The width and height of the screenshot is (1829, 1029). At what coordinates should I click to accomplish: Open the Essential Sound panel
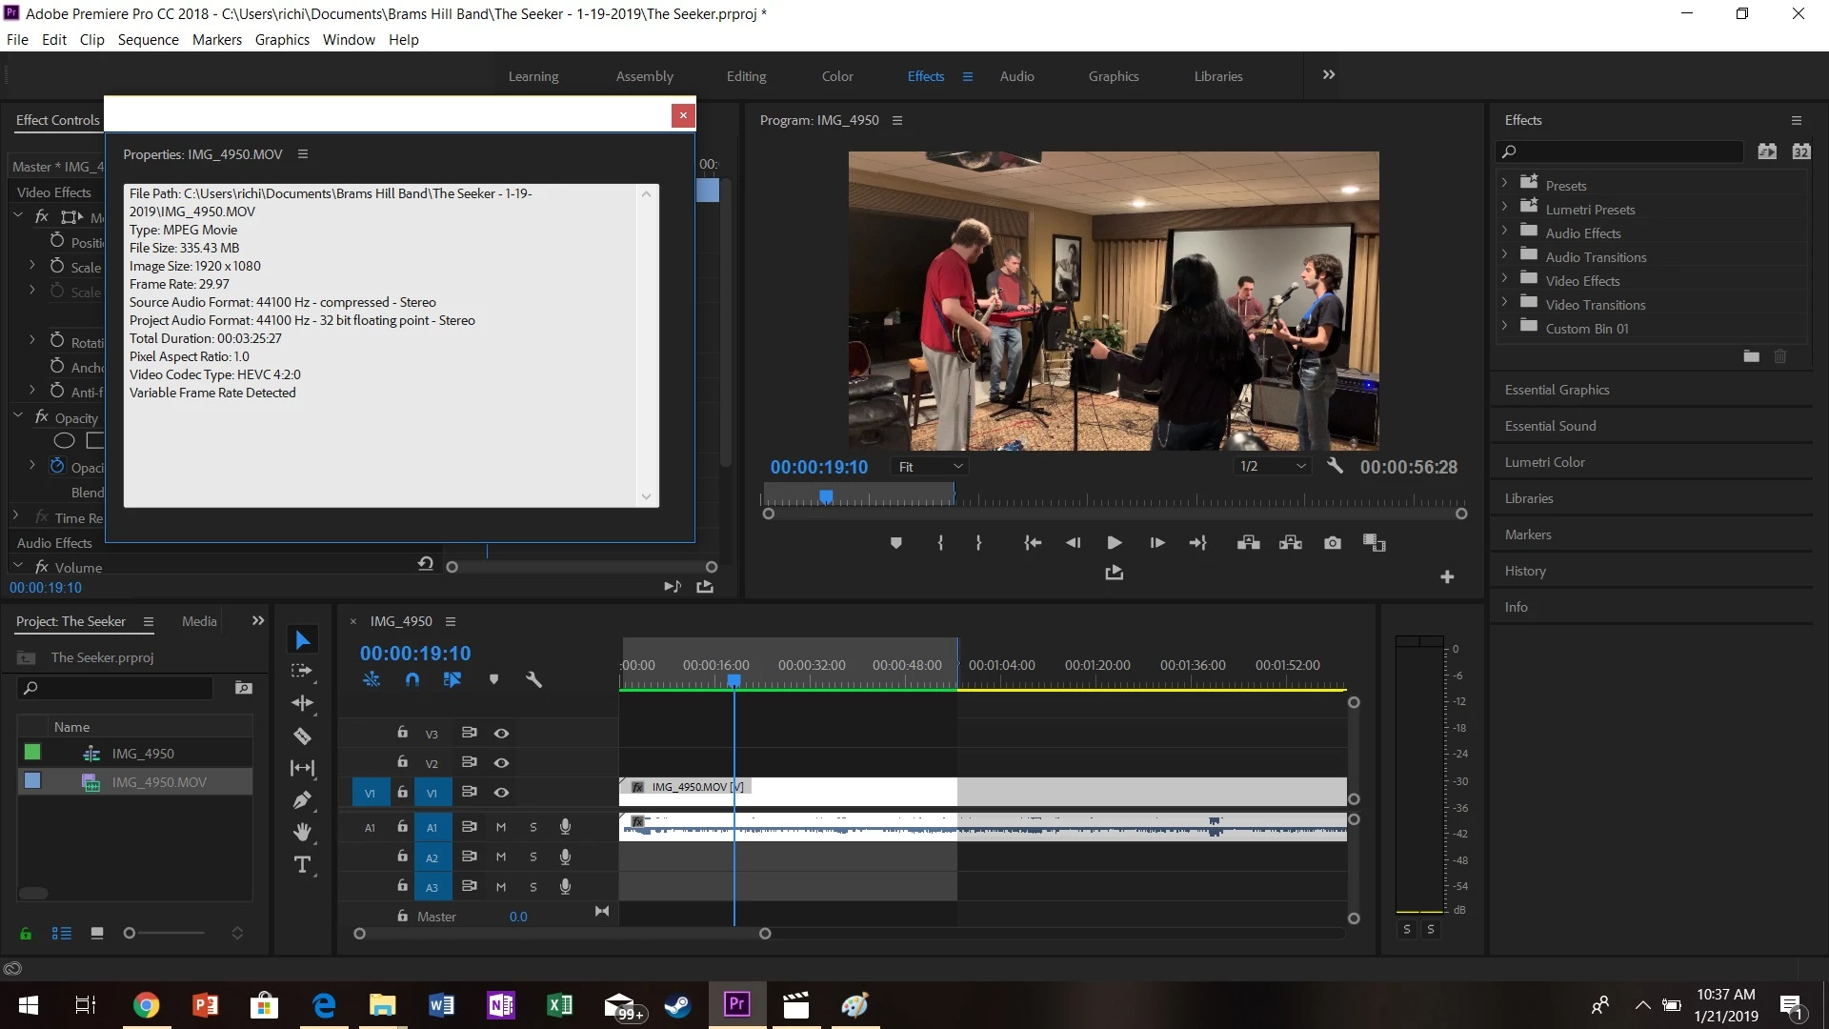coord(1550,426)
